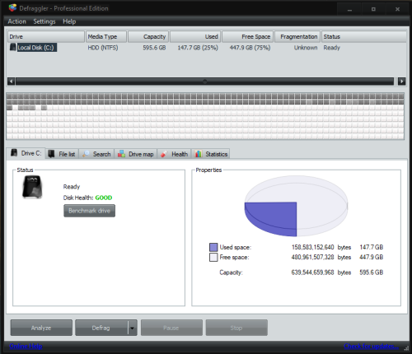This screenshot has width=412, height=354.
Task: Click the HDD image in Status panel
Action: [32, 187]
